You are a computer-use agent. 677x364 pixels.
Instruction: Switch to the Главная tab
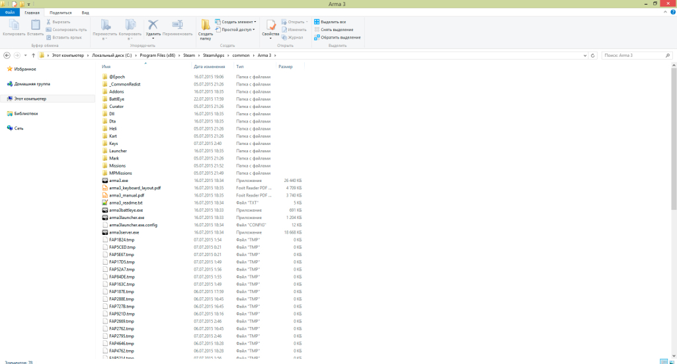(x=32, y=13)
